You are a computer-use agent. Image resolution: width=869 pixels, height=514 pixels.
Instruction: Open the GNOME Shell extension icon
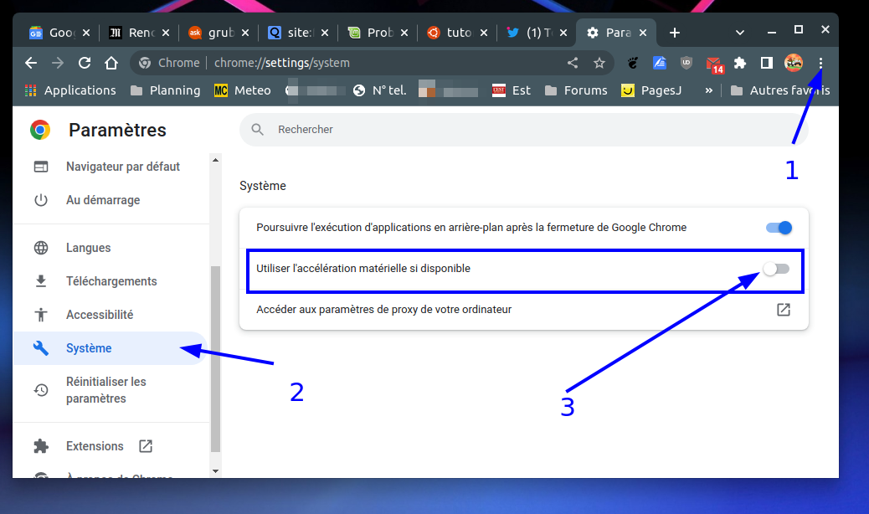click(x=633, y=63)
